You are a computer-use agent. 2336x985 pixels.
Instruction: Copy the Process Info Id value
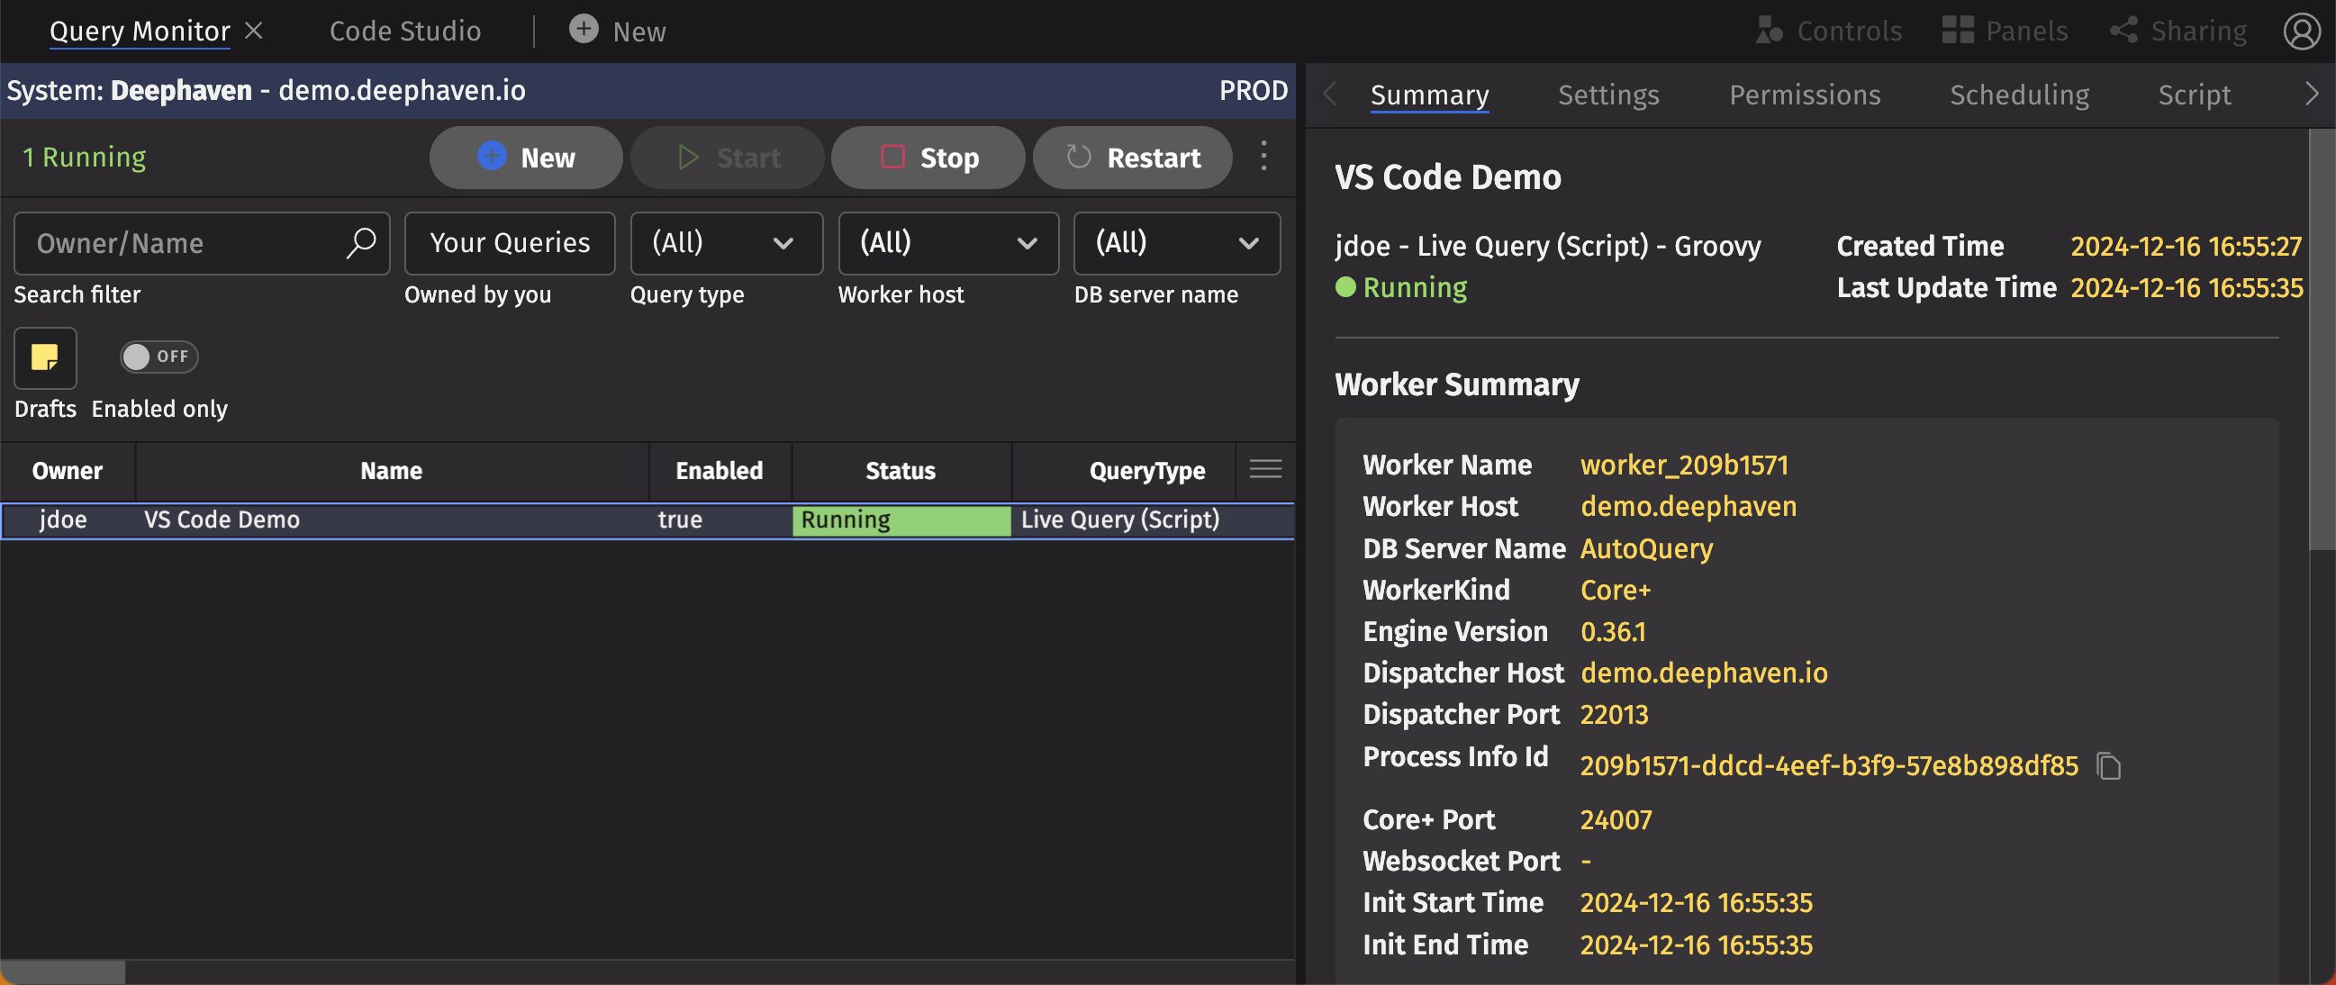tap(2108, 766)
